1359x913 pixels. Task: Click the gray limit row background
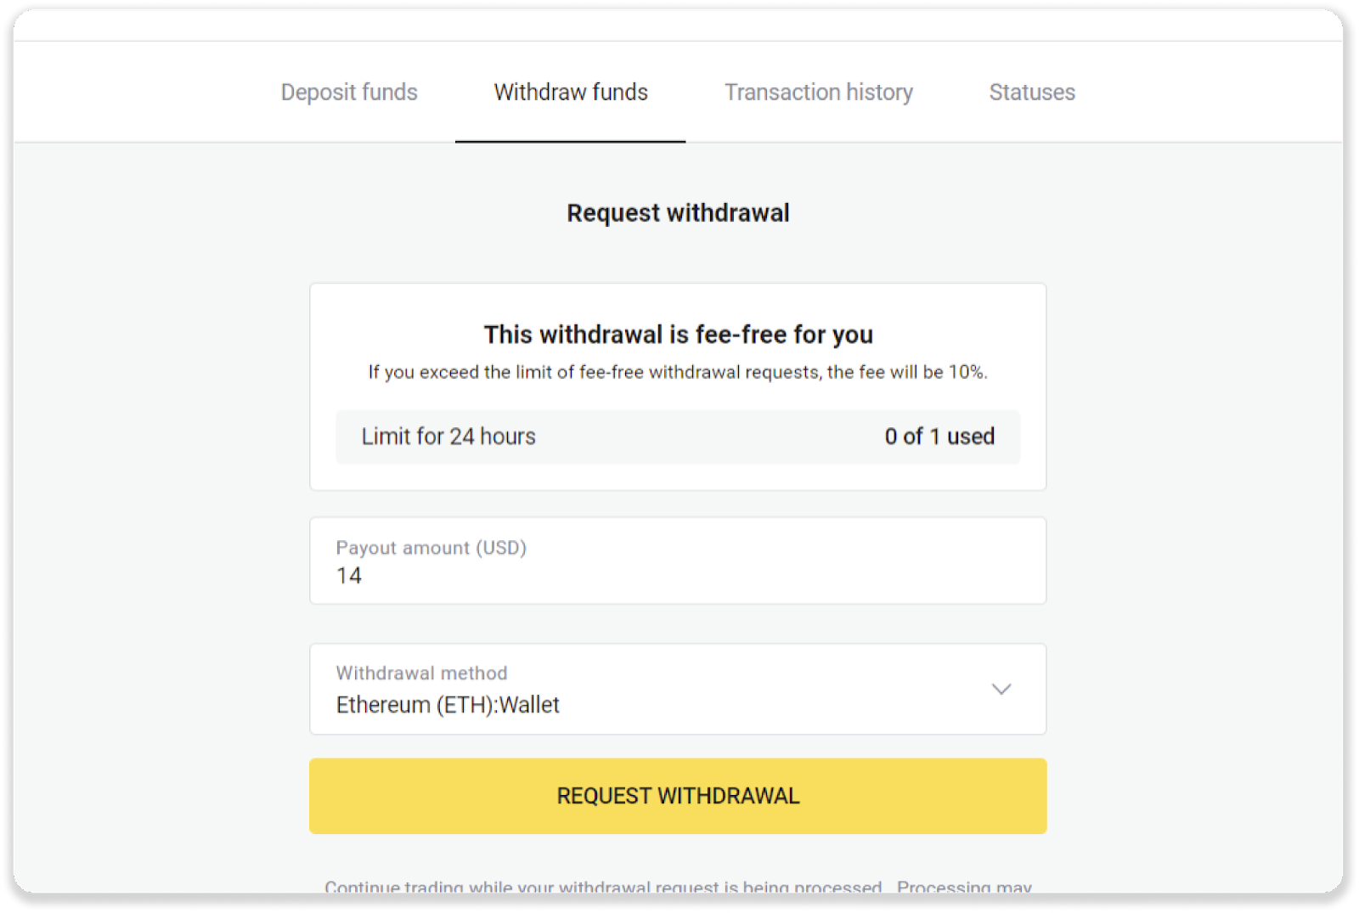pos(705,437)
